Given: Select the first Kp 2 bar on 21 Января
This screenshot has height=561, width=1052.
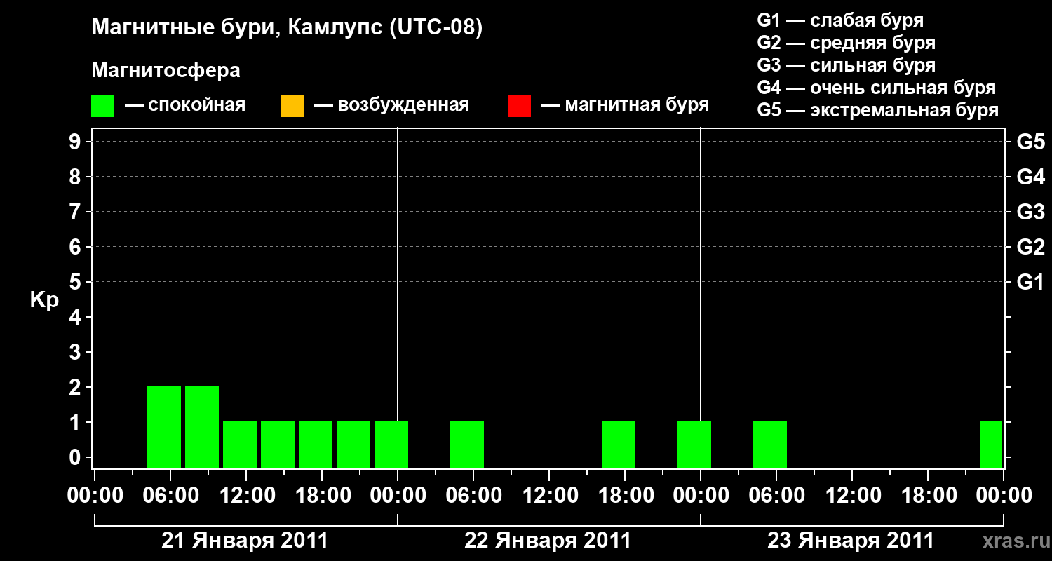Looking at the screenshot, I should tap(164, 427).
